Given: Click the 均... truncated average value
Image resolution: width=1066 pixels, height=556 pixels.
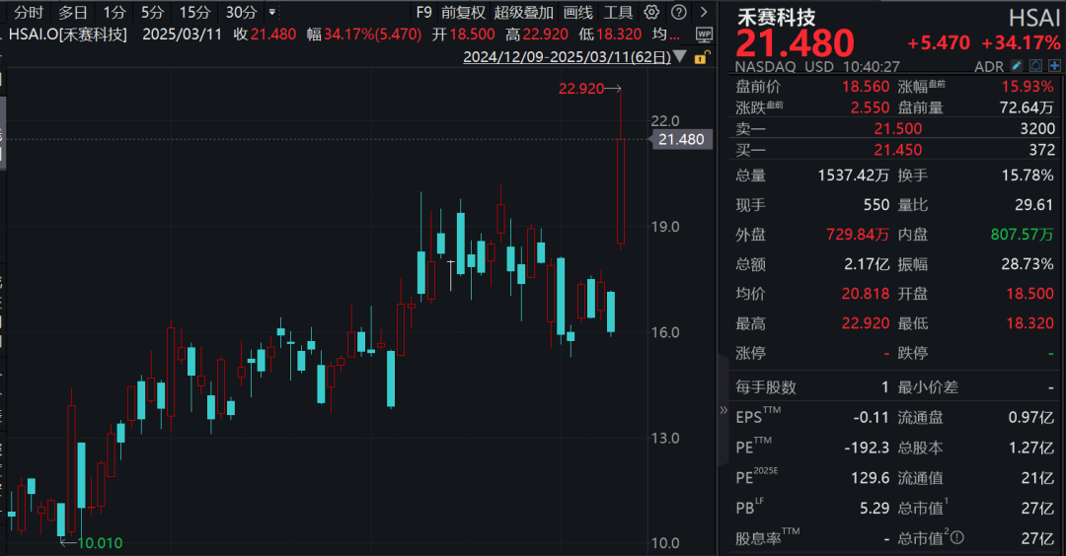Looking at the screenshot, I should pos(665,34).
